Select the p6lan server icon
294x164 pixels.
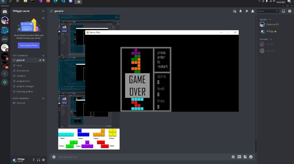pos(5,39)
